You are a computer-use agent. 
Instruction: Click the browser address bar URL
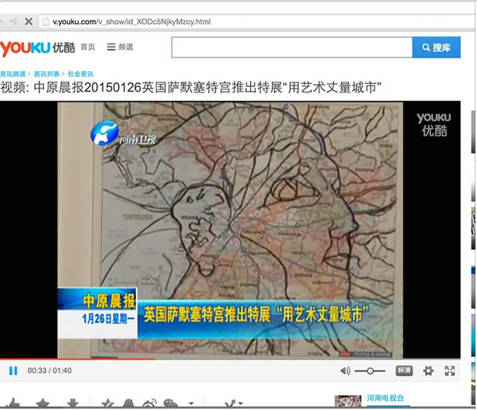point(124,21)
